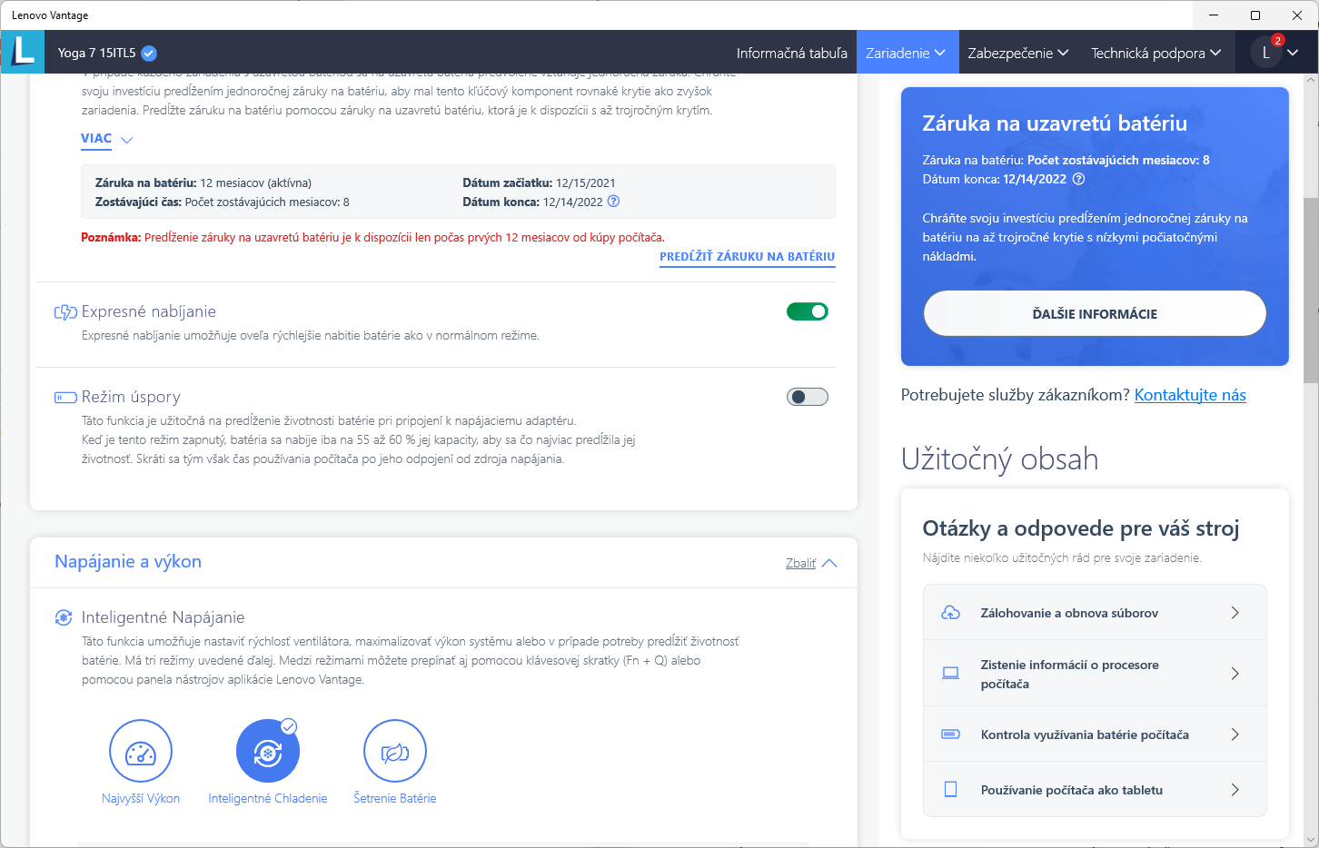Click the Kontaktujte nás link

[x=1190, y=395]
